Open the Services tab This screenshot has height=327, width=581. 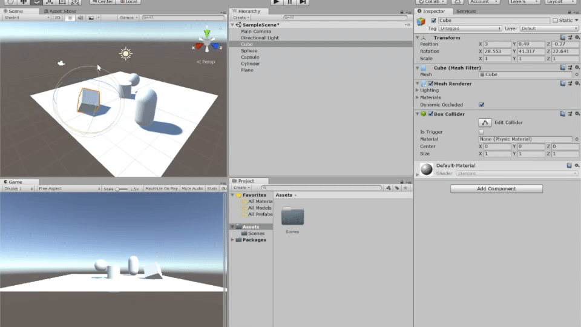[465, 11]
